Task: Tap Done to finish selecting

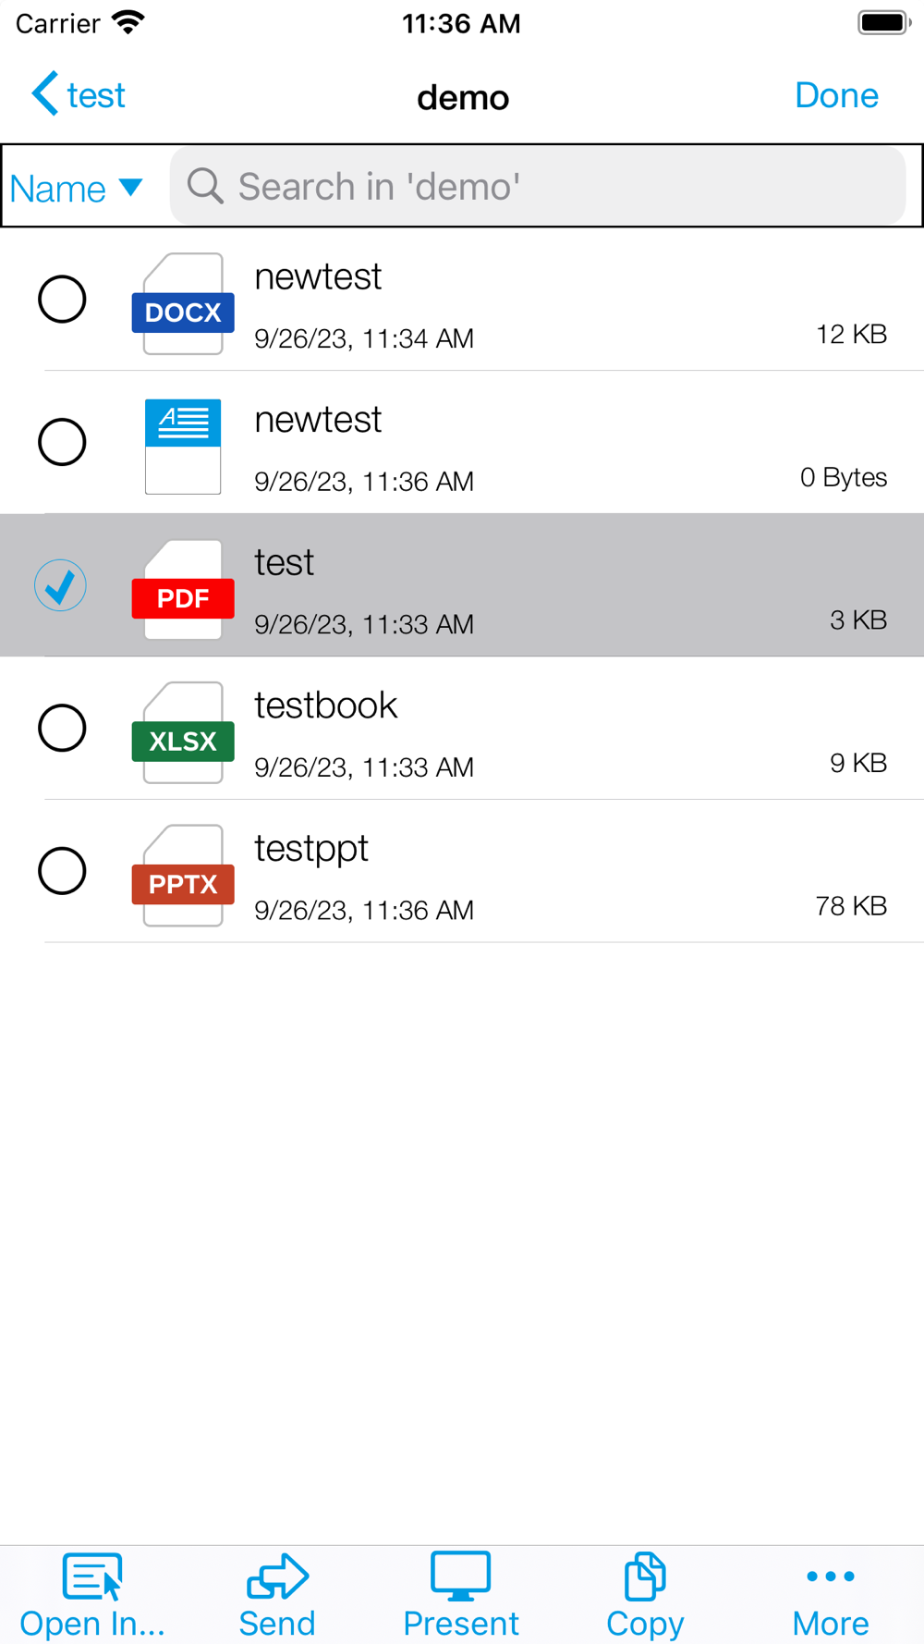Action: (x=835, y=95)
